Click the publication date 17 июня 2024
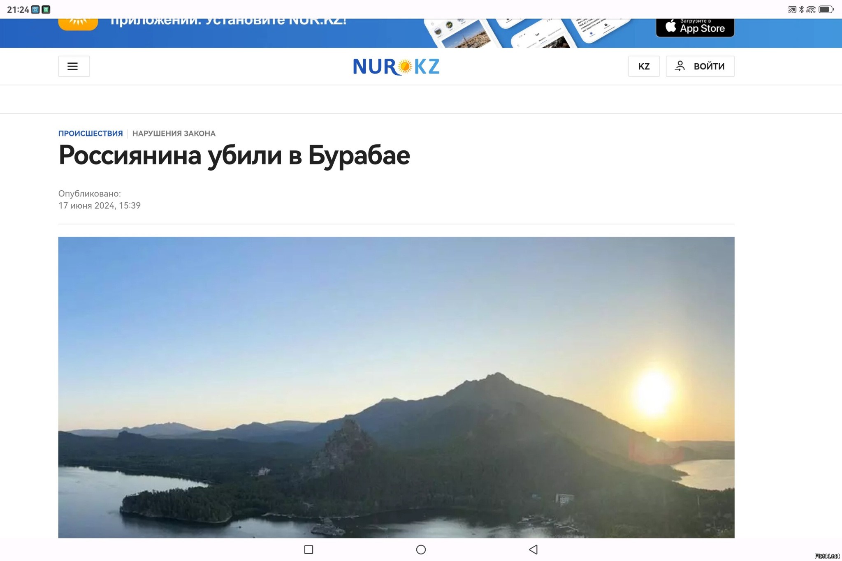Viewport: 842px width, 561px height. [x=99, y=205]
